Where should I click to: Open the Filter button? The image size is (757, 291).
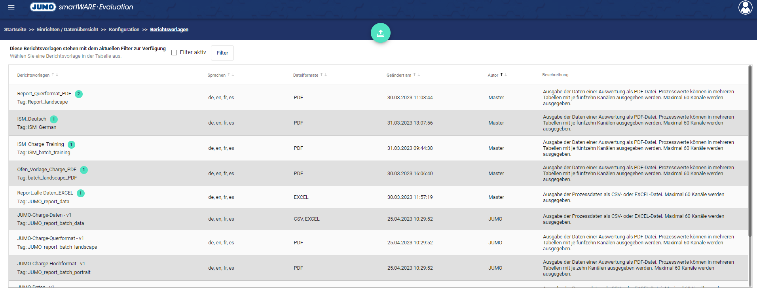[x=222, y=53]
